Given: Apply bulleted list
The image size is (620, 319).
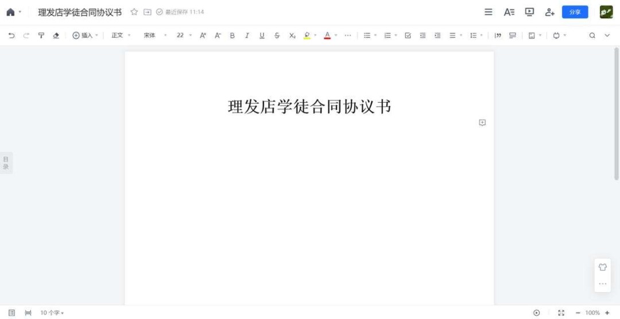Looking at the screenshot, I should [x=367, y=36].
